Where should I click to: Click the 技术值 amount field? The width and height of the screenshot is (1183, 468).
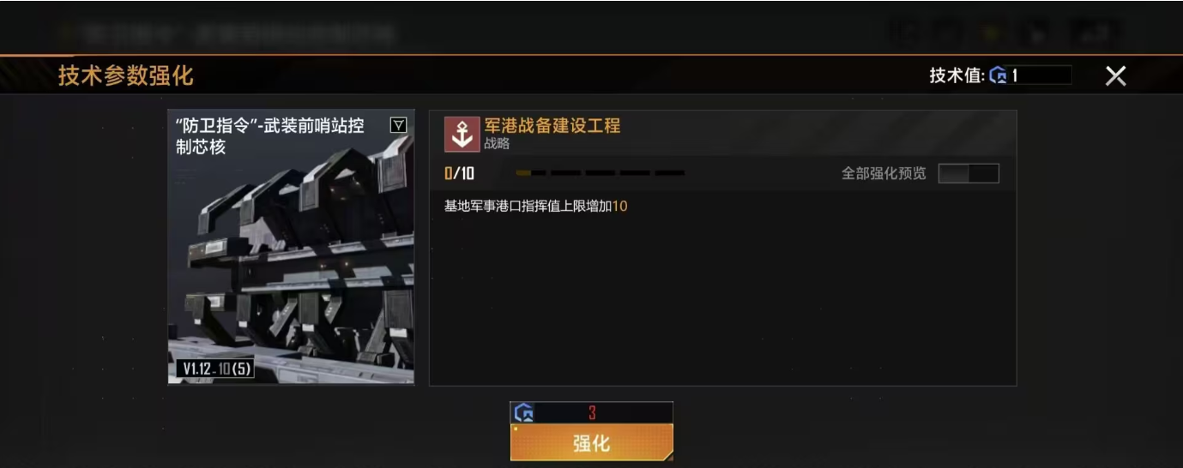1041,75
